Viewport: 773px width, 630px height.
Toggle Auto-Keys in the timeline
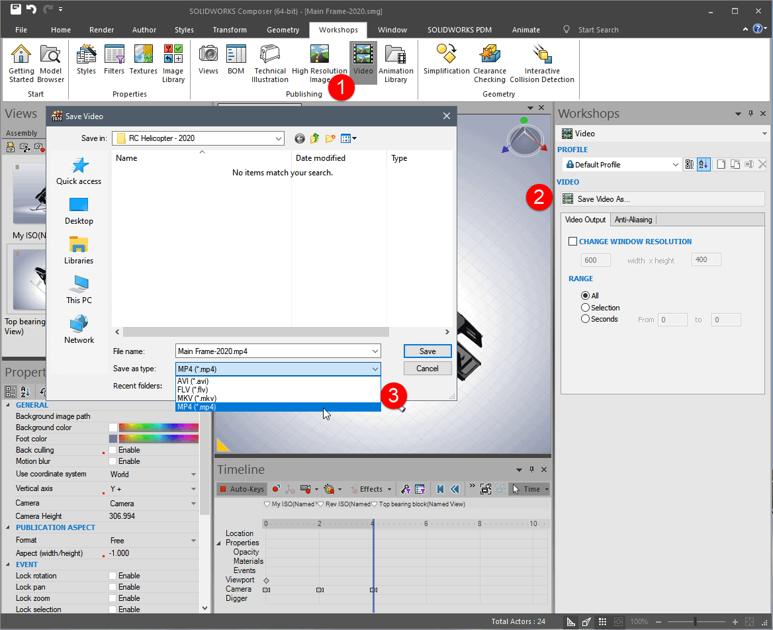click(x=242, y=489)
